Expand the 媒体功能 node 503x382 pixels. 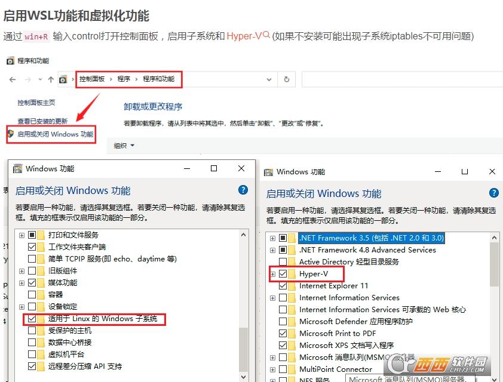22,283
